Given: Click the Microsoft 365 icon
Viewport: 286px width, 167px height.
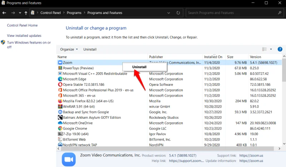Looking at the screenshot, I should [60, 95].
